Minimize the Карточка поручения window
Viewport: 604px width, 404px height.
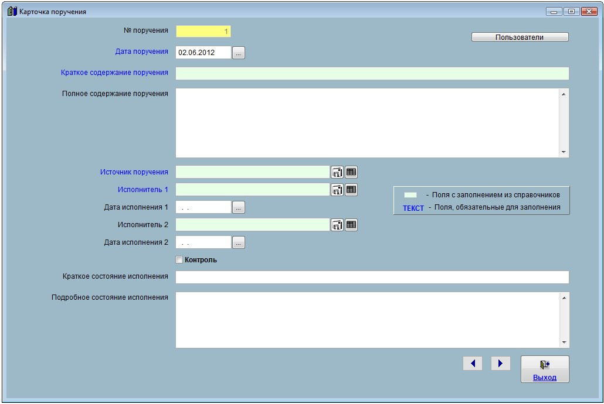[x=554, y=12]
